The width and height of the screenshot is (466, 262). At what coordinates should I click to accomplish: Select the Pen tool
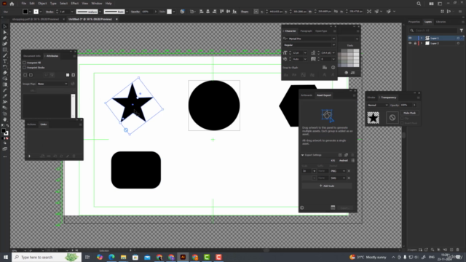click(5, 38)
